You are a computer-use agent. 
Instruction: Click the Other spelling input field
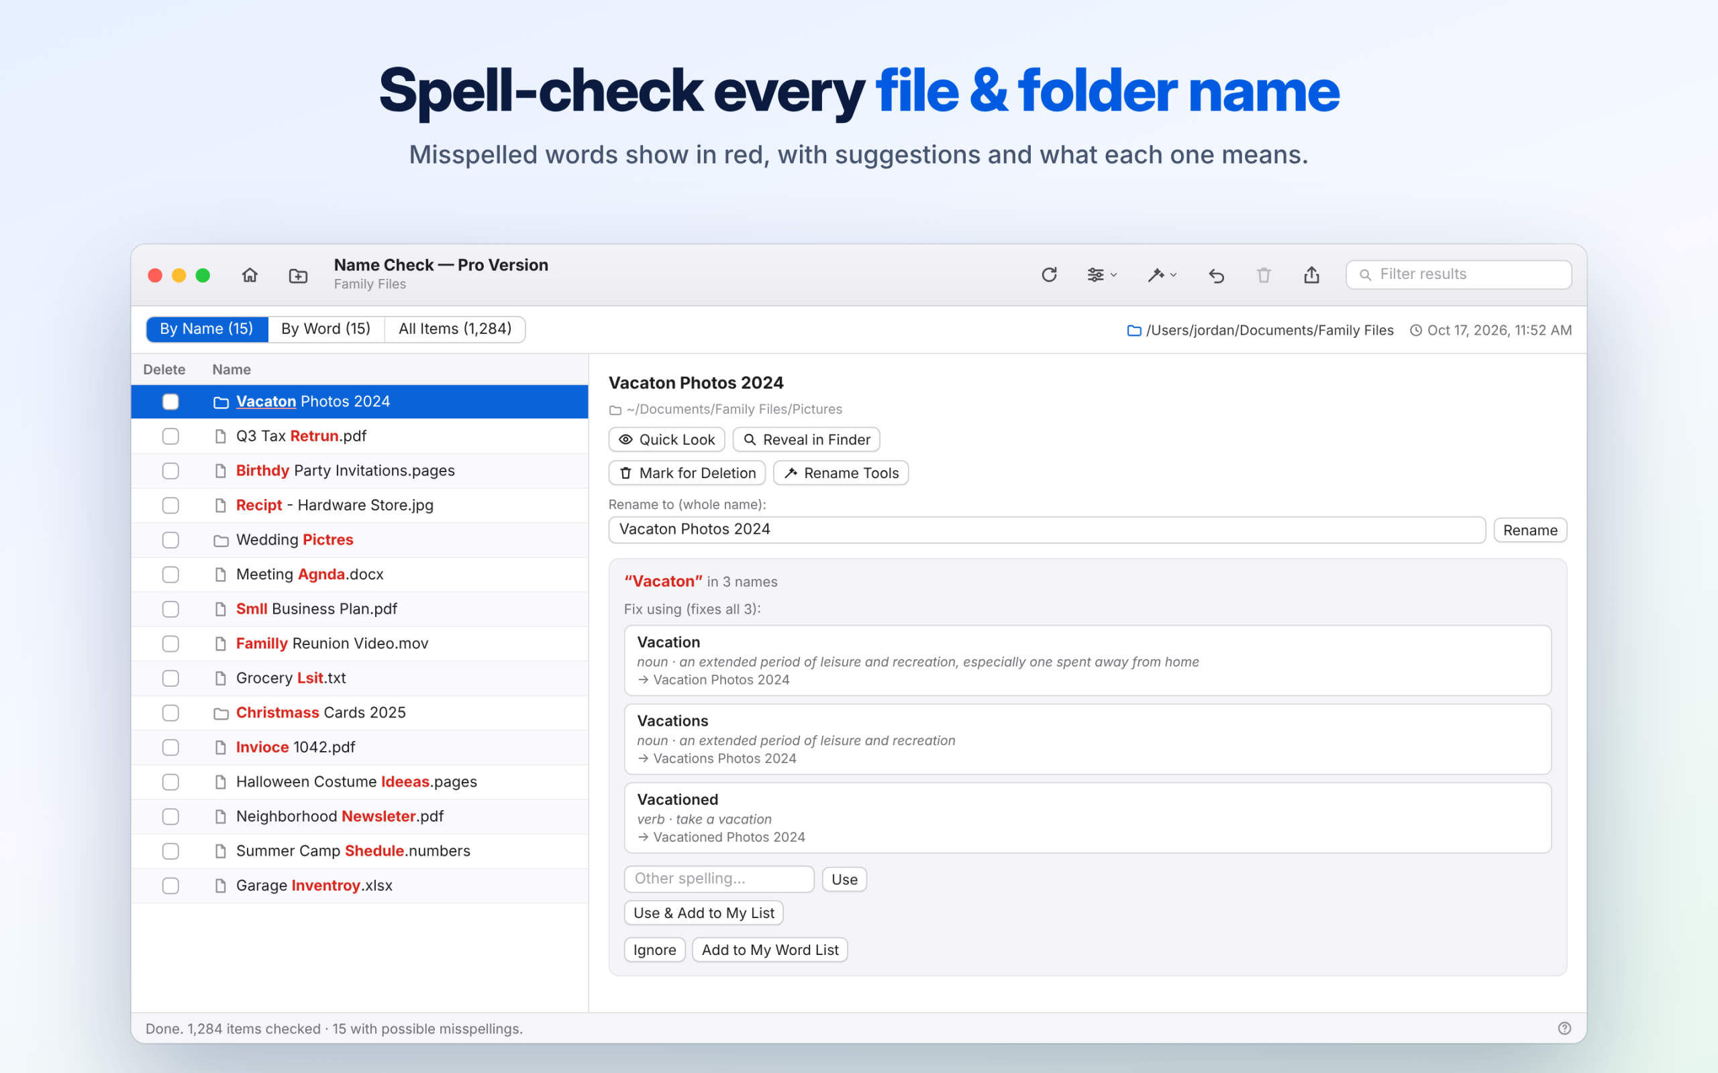[x=719, y=879]
